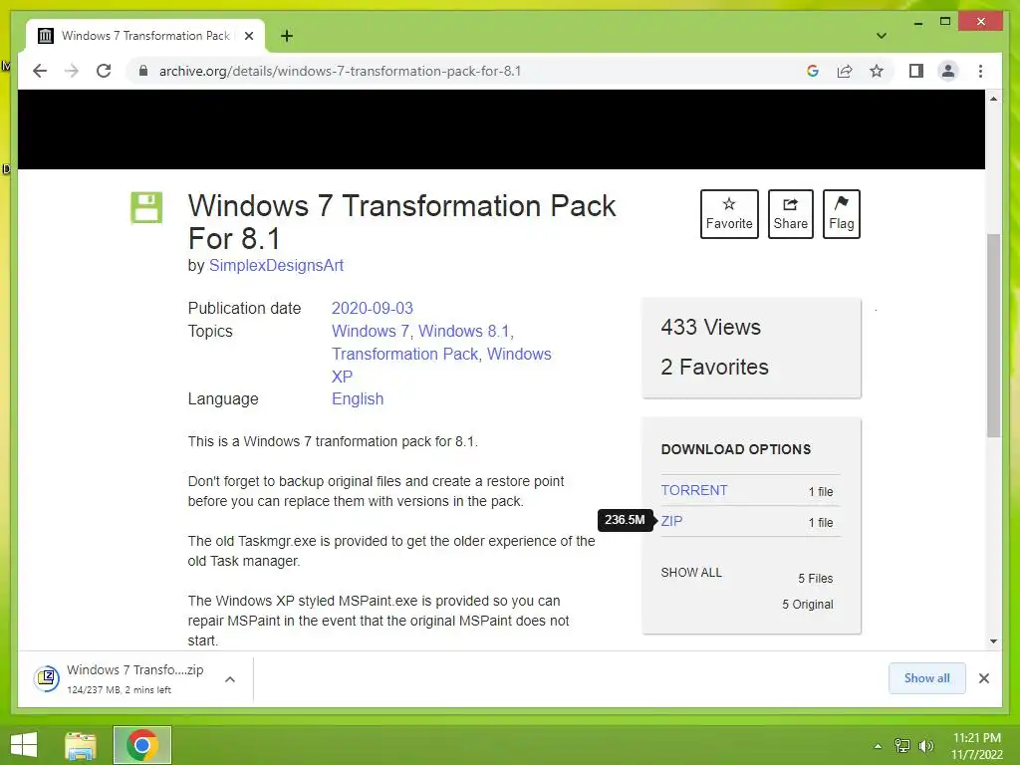The image size is (1020, 765).
Task: Open the Windows Start button
Action: coord(24,745)
